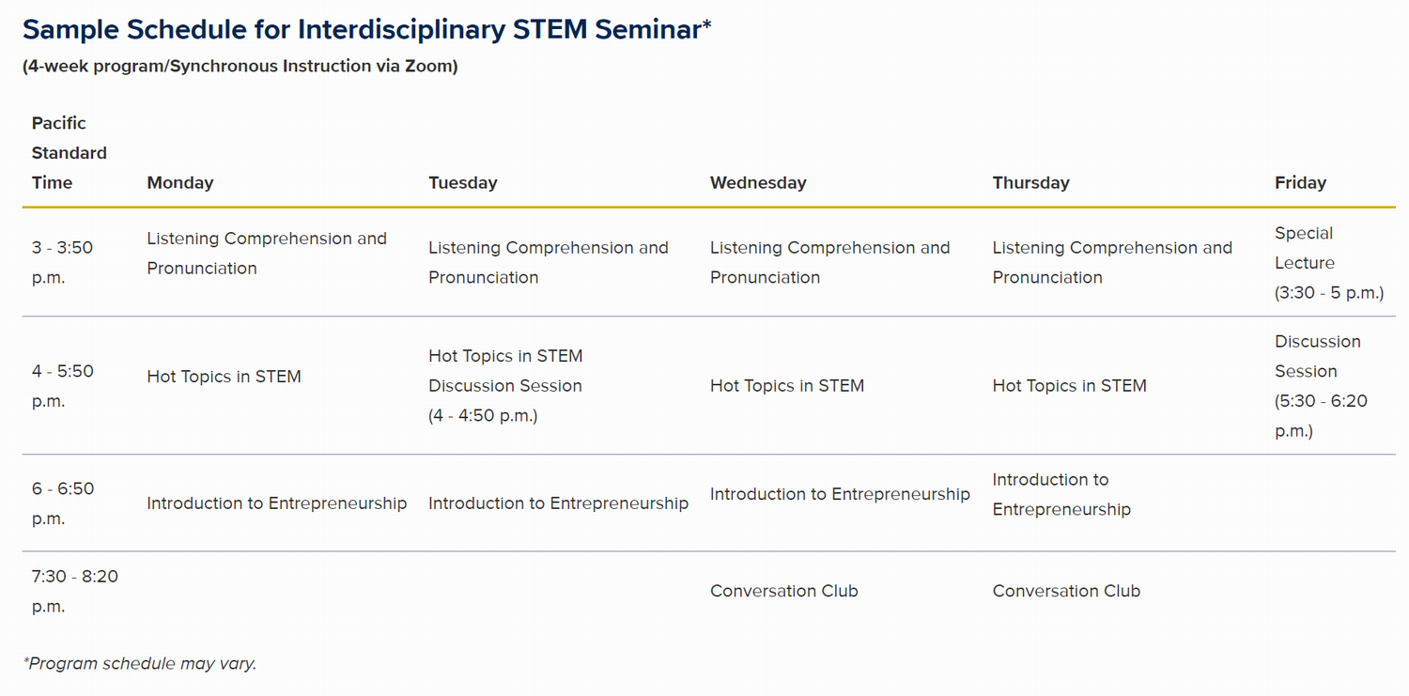Click the Sample Schedule for Interdisciplinary STEM Seminar heading
The height and width of the screenshot is (696, 1409).
[366, 29]
